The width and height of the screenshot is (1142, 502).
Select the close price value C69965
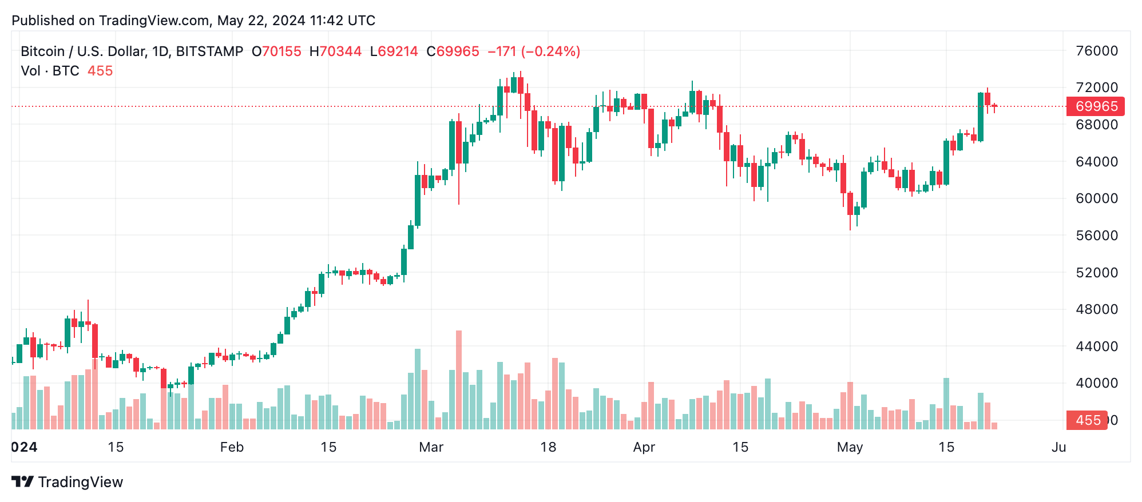pyautogui.click(x=453, y=51)
